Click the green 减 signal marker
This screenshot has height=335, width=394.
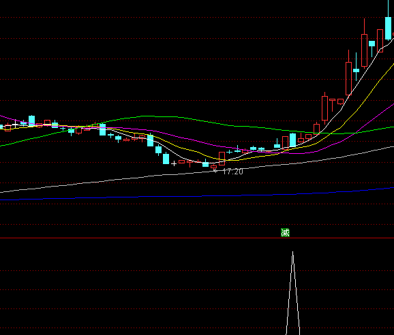pos(285,233)
